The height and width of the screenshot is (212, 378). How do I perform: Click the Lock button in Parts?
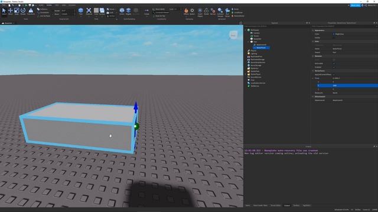[x=110, y=12]
